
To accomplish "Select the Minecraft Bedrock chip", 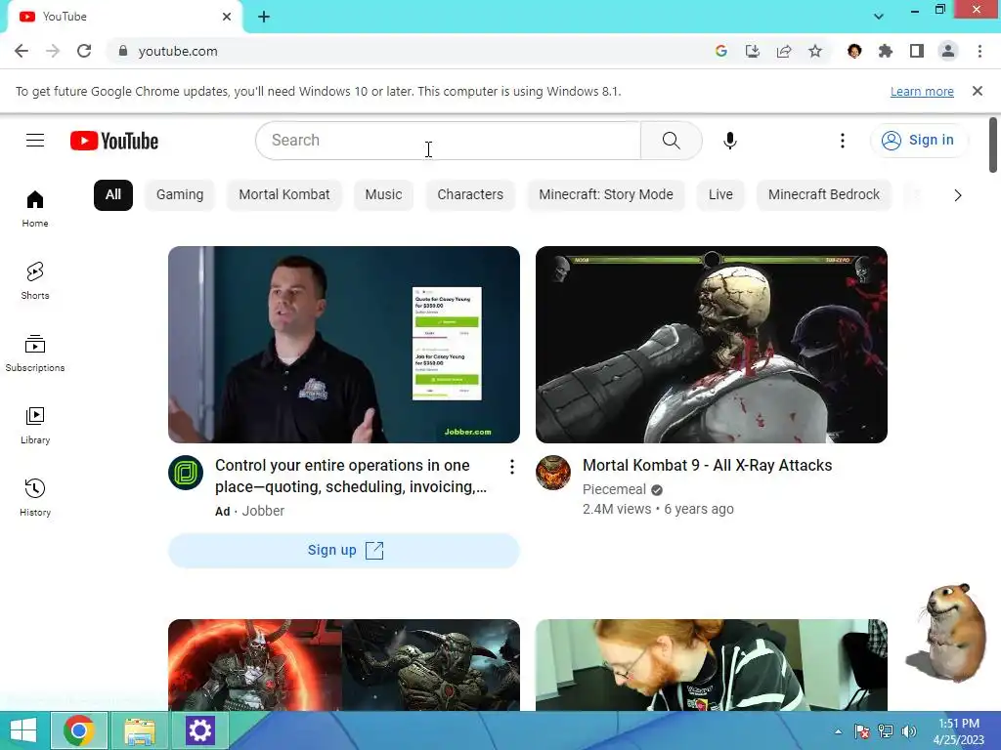I will (x=824, y=194).
